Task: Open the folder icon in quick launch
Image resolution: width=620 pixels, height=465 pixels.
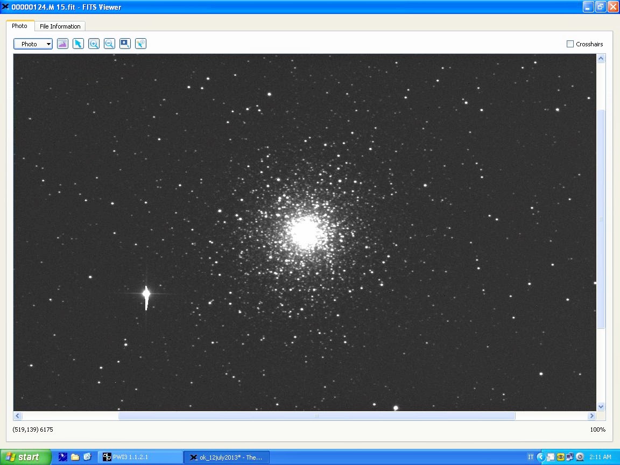Action: 75,457
